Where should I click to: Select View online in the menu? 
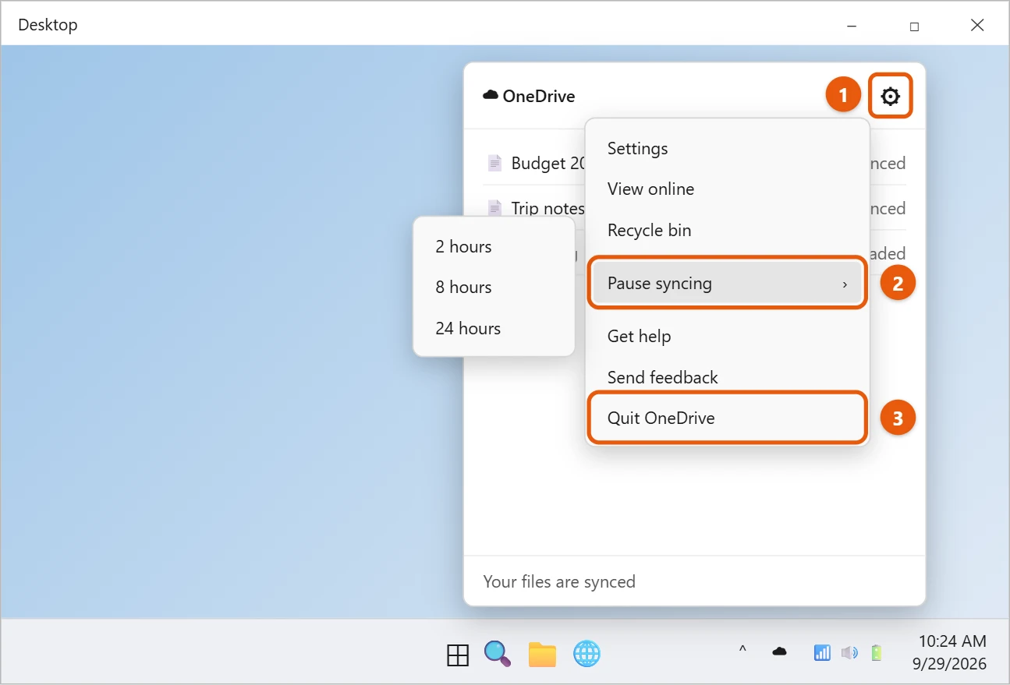click(727, 189)
